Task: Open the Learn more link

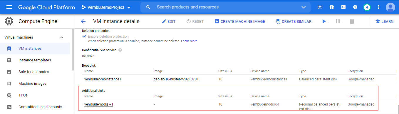Action: point(189,41)
